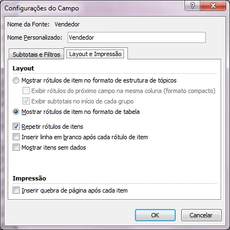
Task: Enable Inserir linha em branco após cada rótulo
Action: coord(16,137)
